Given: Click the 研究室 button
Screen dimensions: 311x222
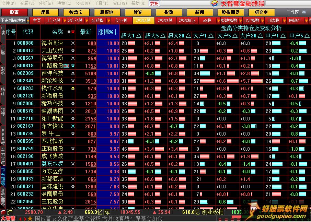Looking at the screenshot, I should (261, 12).
